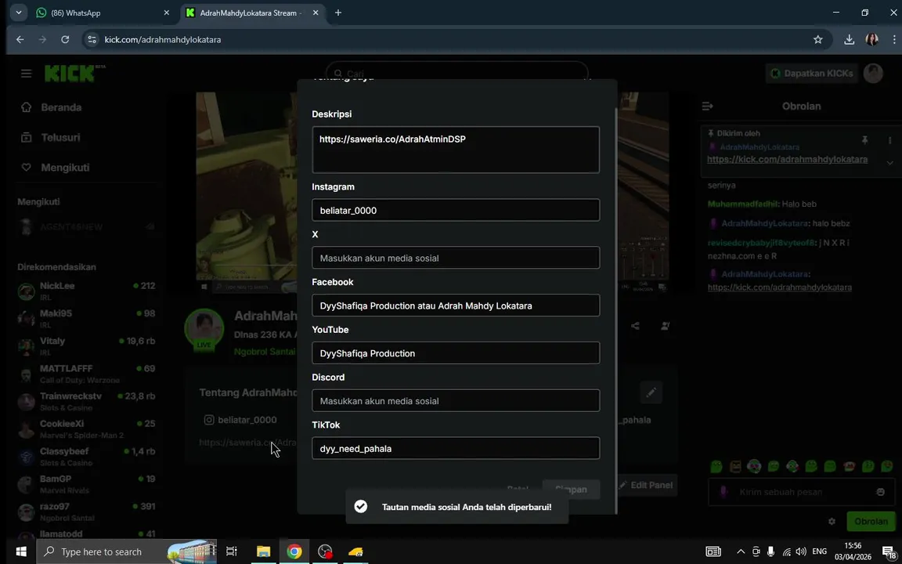Open the Chrome profile avatar
The image size is (902, 564).
872,40
